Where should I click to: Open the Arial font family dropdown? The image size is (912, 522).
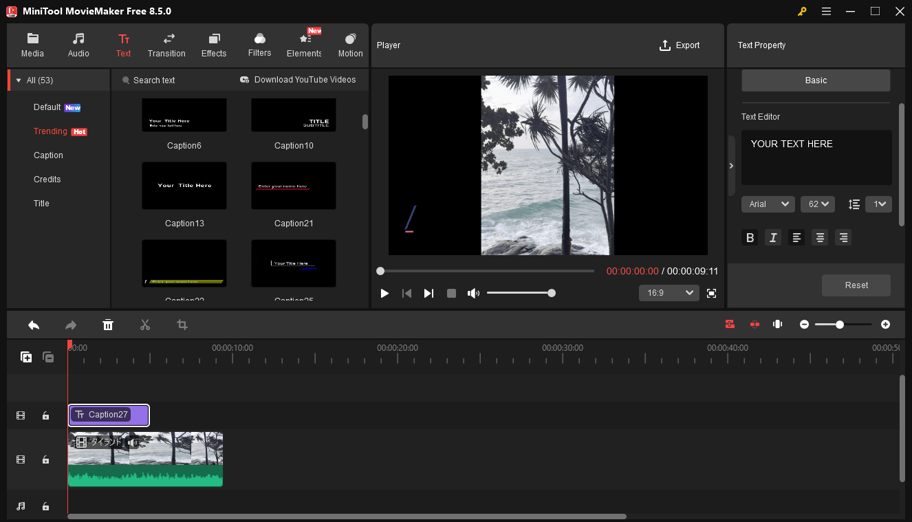(768, 204)
